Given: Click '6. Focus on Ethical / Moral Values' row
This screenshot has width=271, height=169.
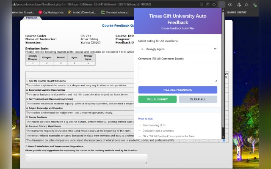Looking at the screenshot, I should click(x=80, y=126).
